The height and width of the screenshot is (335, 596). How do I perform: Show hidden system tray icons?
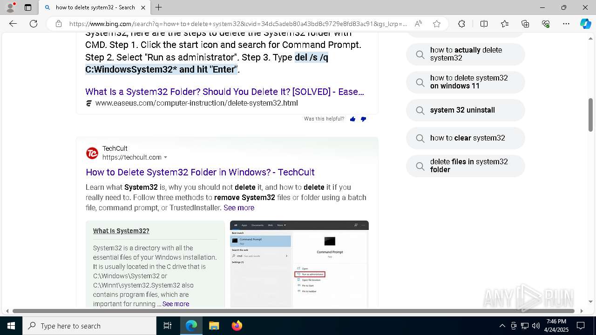(x=502, y=326)
